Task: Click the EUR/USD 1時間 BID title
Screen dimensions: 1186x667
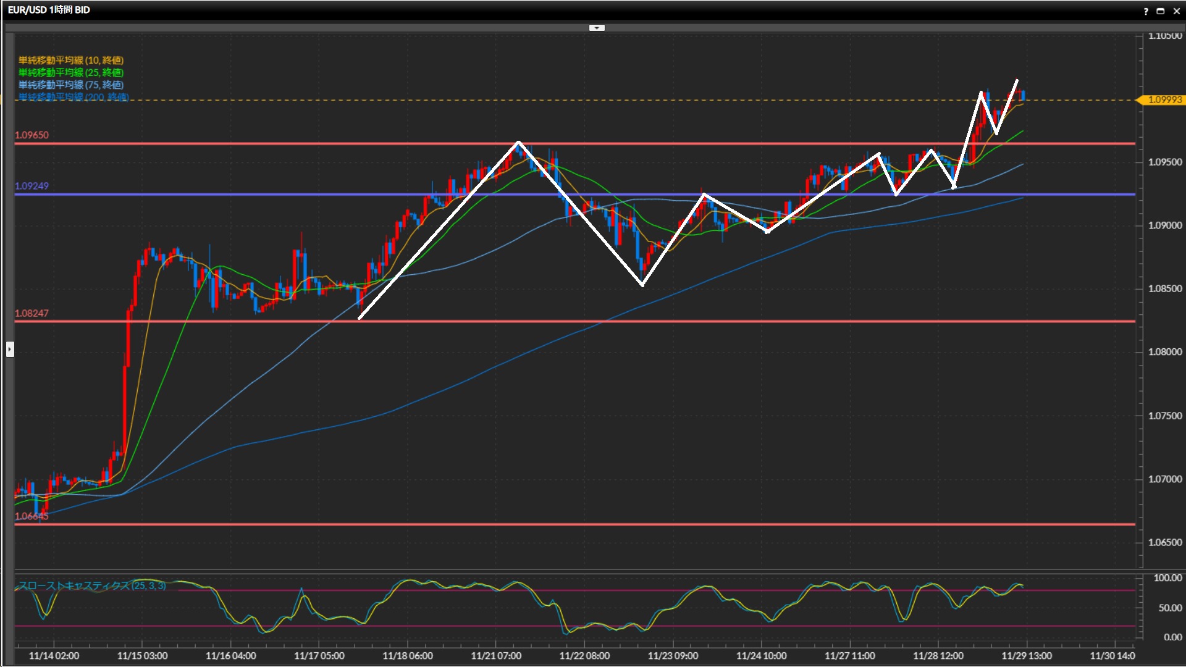Action: 49,10
